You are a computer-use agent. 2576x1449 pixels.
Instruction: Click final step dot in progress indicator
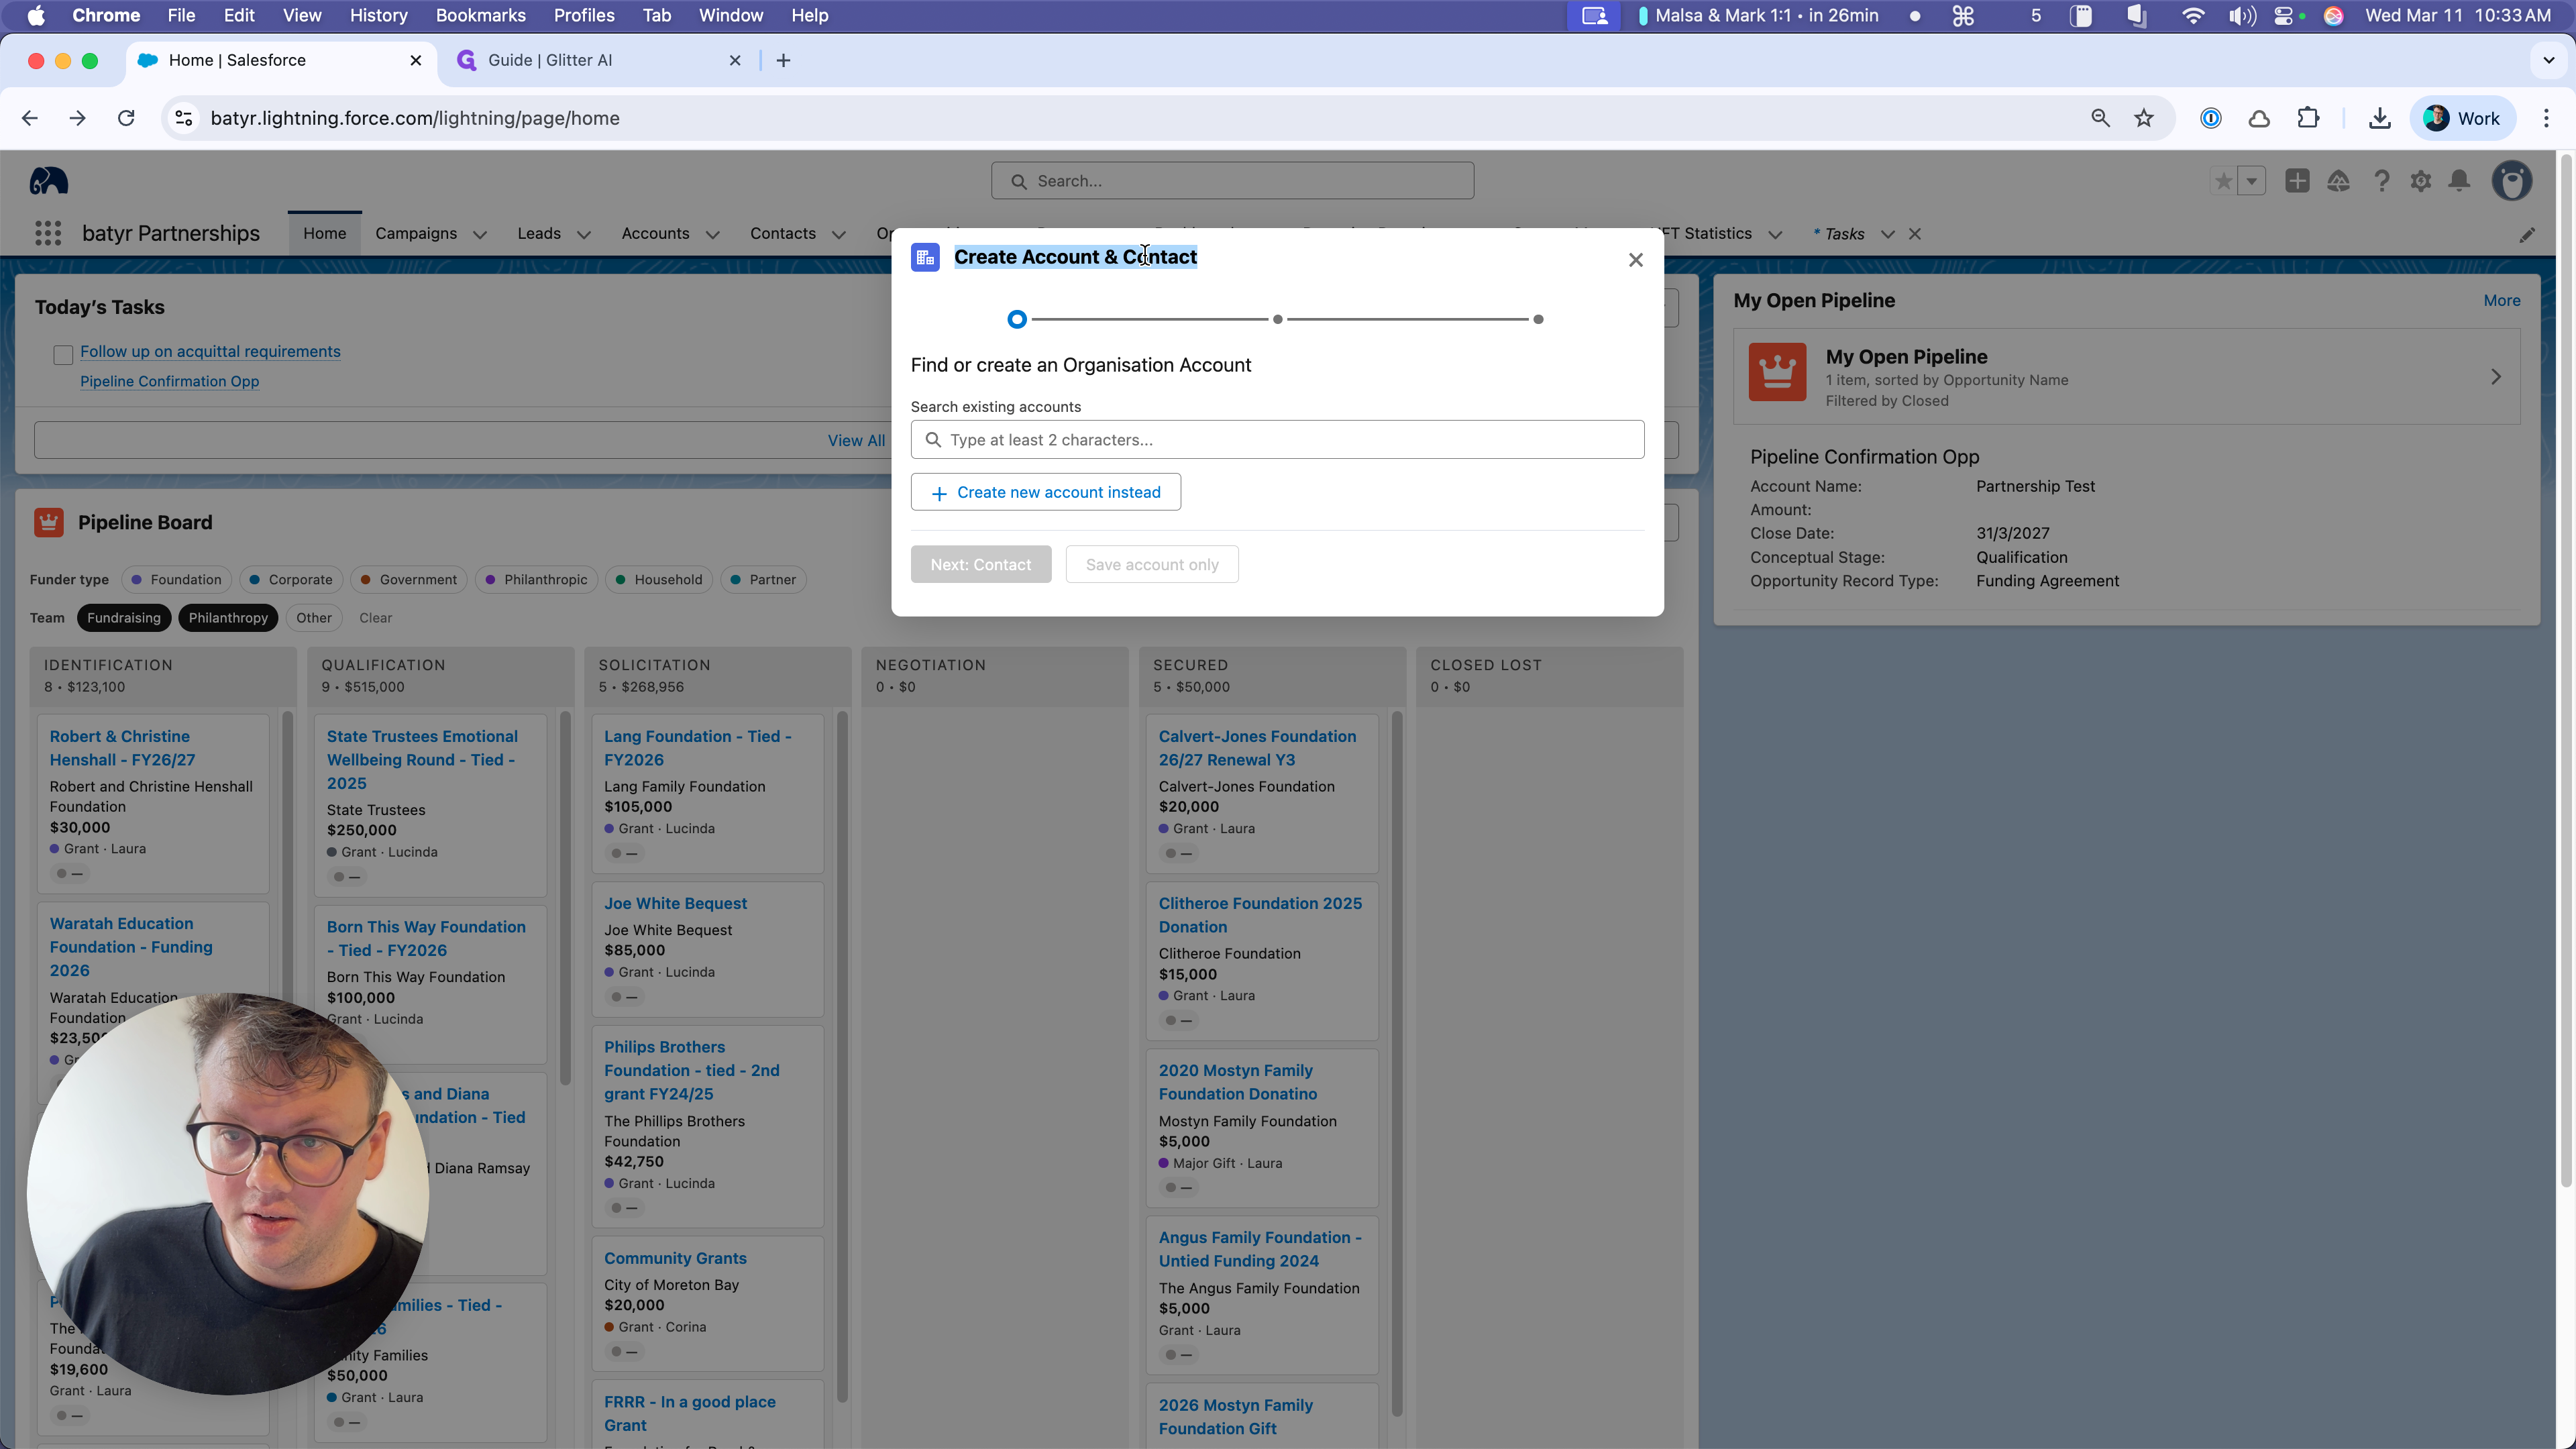[x=1538, y=319]
